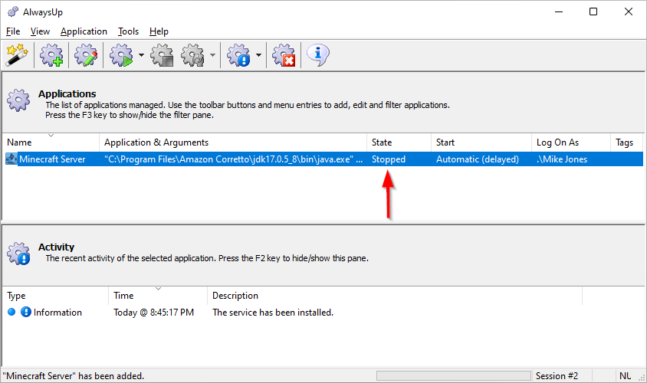Open the Restart application dropdown arrow
647x383 pixels.
[212, 55]
